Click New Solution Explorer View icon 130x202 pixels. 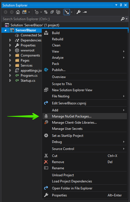(46, 90)
